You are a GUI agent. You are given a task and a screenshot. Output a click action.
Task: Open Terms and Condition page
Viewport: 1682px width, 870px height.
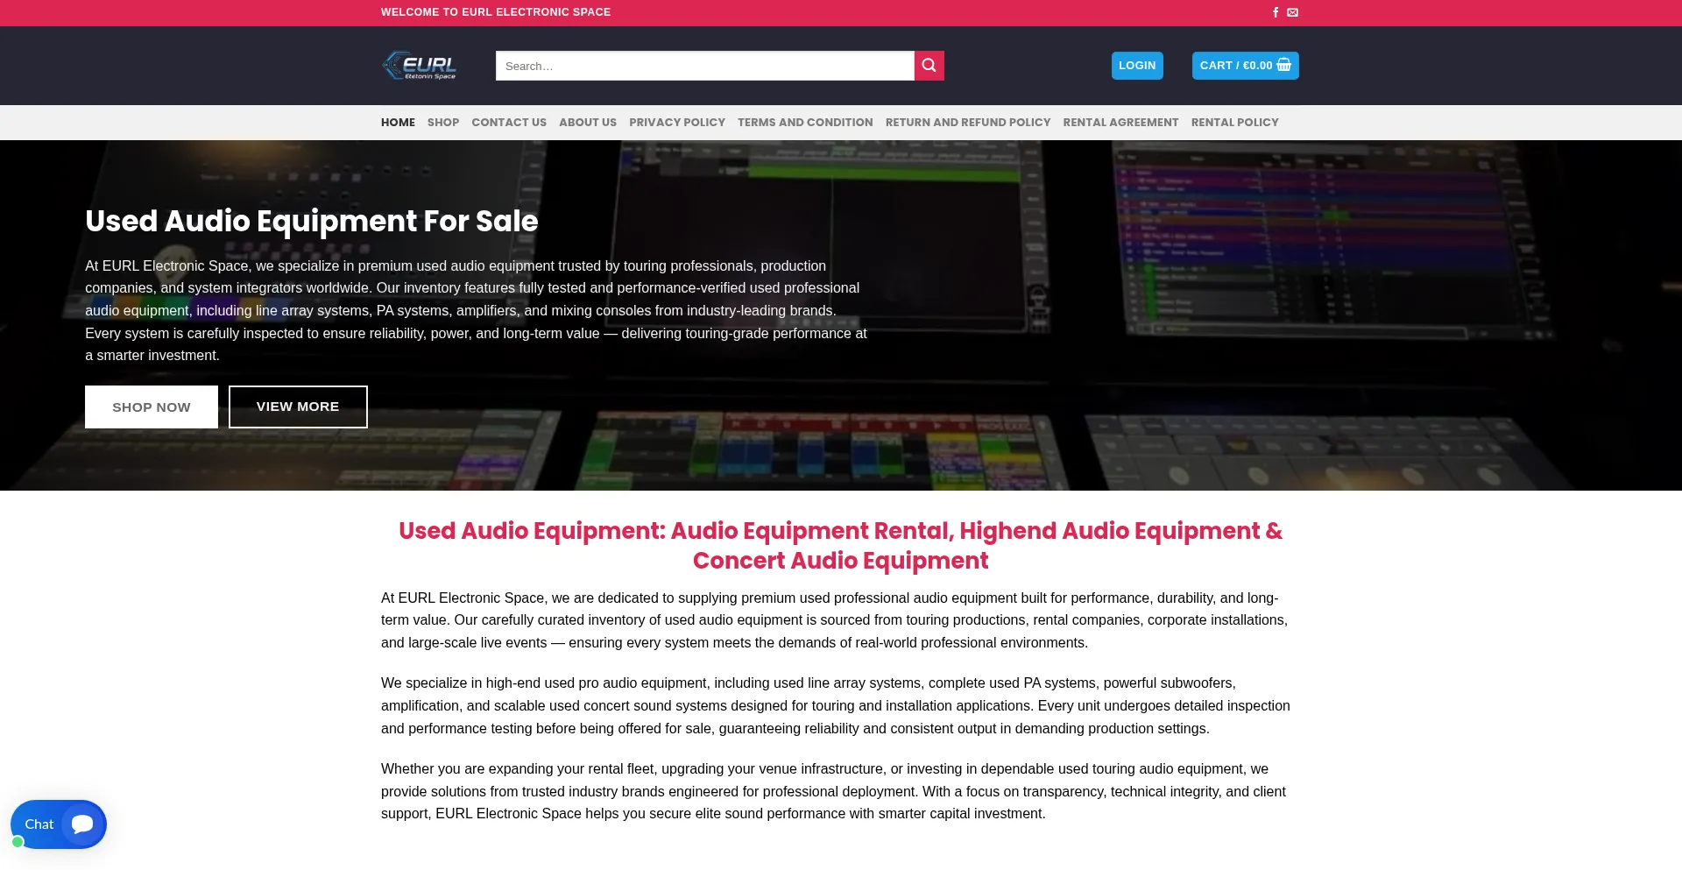(x=805, y=123)
